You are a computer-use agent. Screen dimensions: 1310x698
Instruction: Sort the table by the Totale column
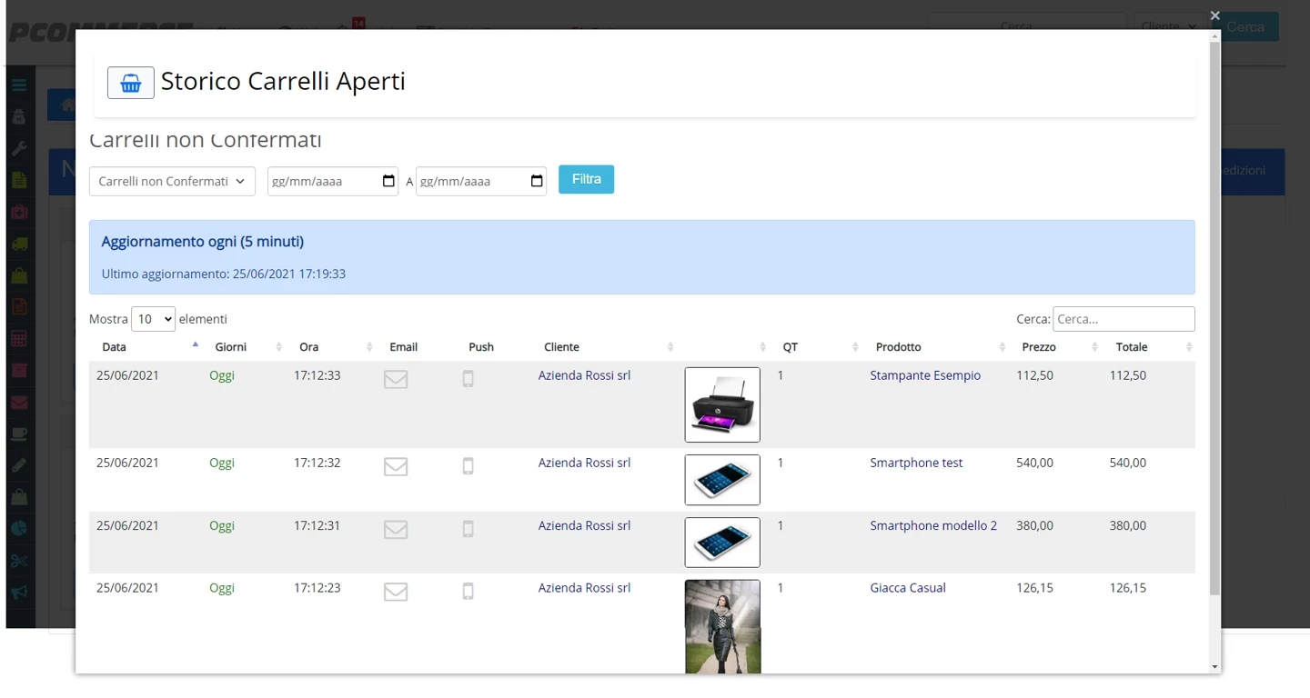click(x=1149, y=347)
